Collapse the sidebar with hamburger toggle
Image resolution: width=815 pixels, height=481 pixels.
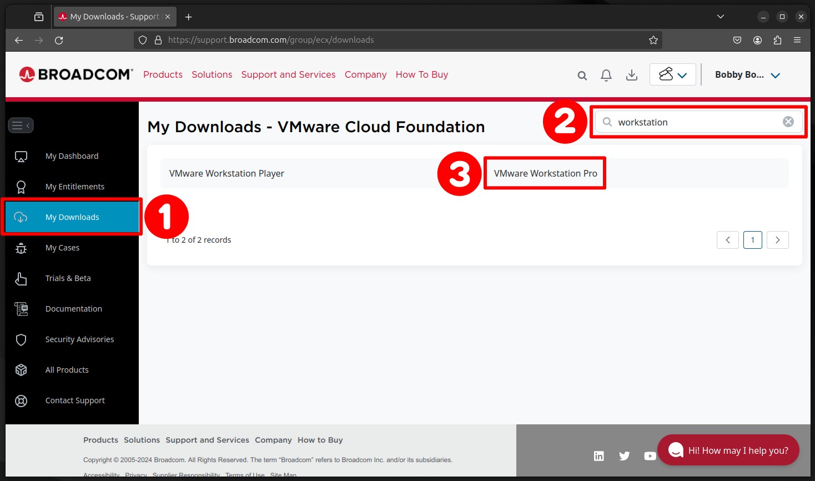[x=21, y=126]
